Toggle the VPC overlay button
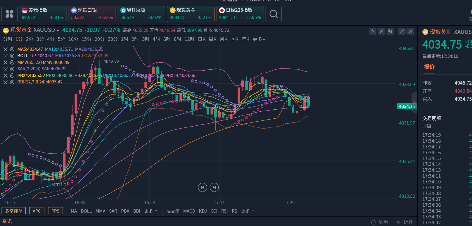 click(37, 211)
